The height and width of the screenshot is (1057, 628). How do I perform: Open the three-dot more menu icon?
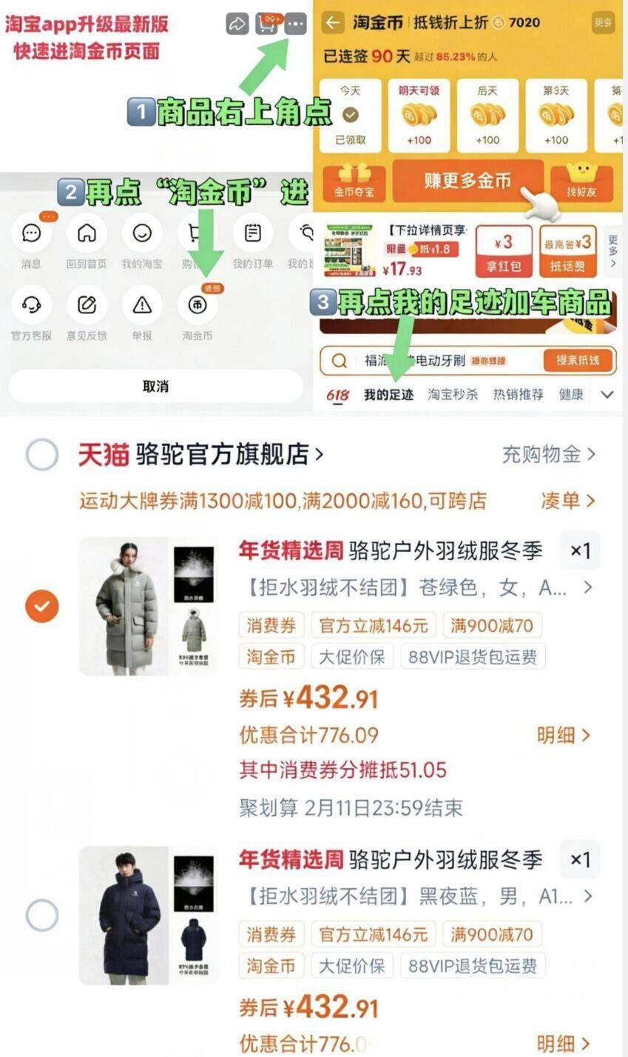[295, 24]
